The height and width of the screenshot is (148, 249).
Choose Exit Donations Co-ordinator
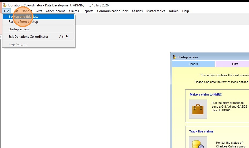39,37
